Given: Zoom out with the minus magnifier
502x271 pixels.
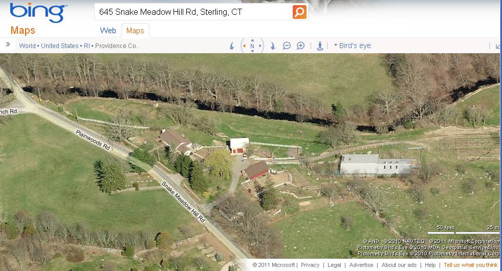Looking at the screenshot, I should [x=287, y=46].
